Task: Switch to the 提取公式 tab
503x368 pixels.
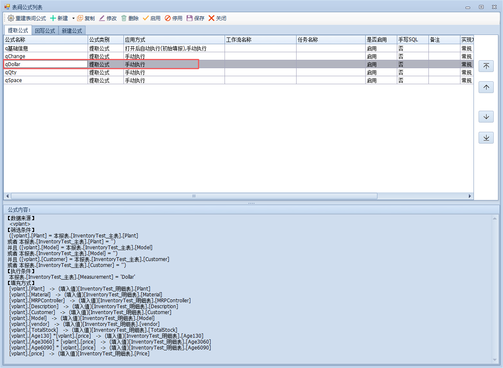Action: tap(18, 30)
